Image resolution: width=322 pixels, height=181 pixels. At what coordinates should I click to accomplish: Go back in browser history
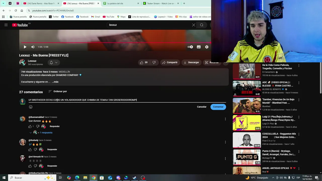tap(4, 11)
